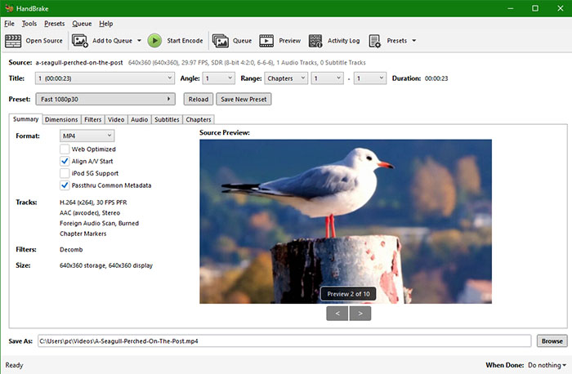
Task: Click the 'Foreign Audio Scan, Burned' text
Action: (x=99, y=223)
